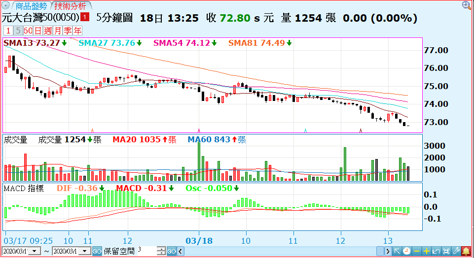
Task: Select the 技術分析 tab
Action: coord(70,6)
